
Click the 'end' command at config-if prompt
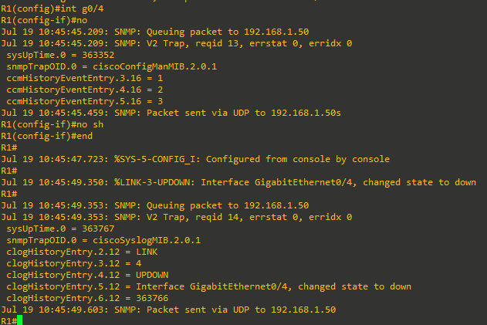[x=84, y=136]
